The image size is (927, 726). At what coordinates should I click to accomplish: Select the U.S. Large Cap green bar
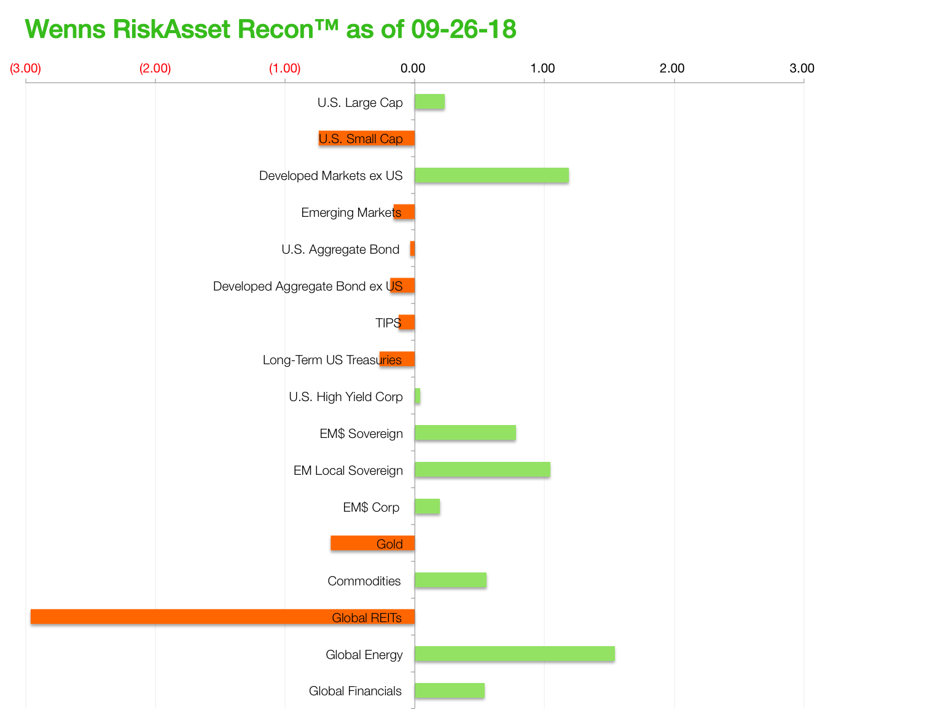click(430, 102)
